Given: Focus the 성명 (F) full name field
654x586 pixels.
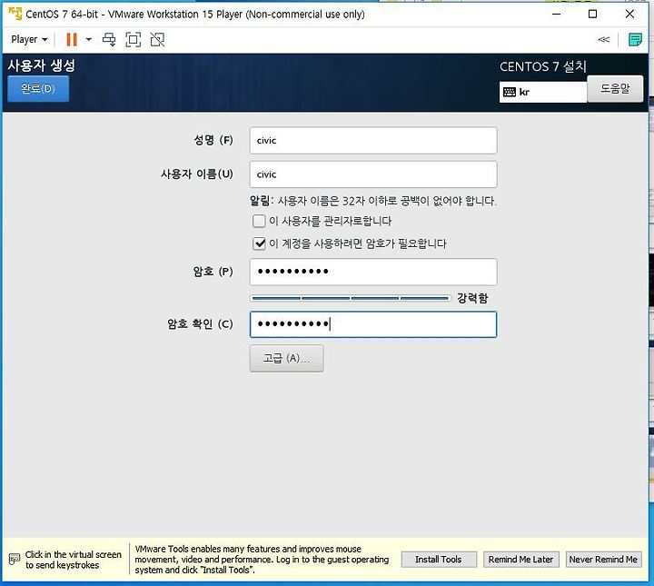Looking at the screenshot, I should (373, 141).
